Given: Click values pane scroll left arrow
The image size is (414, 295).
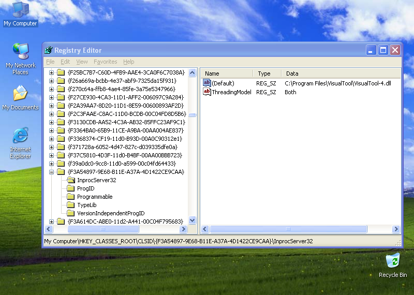Looking at the screenshot, I should (205, 229).
